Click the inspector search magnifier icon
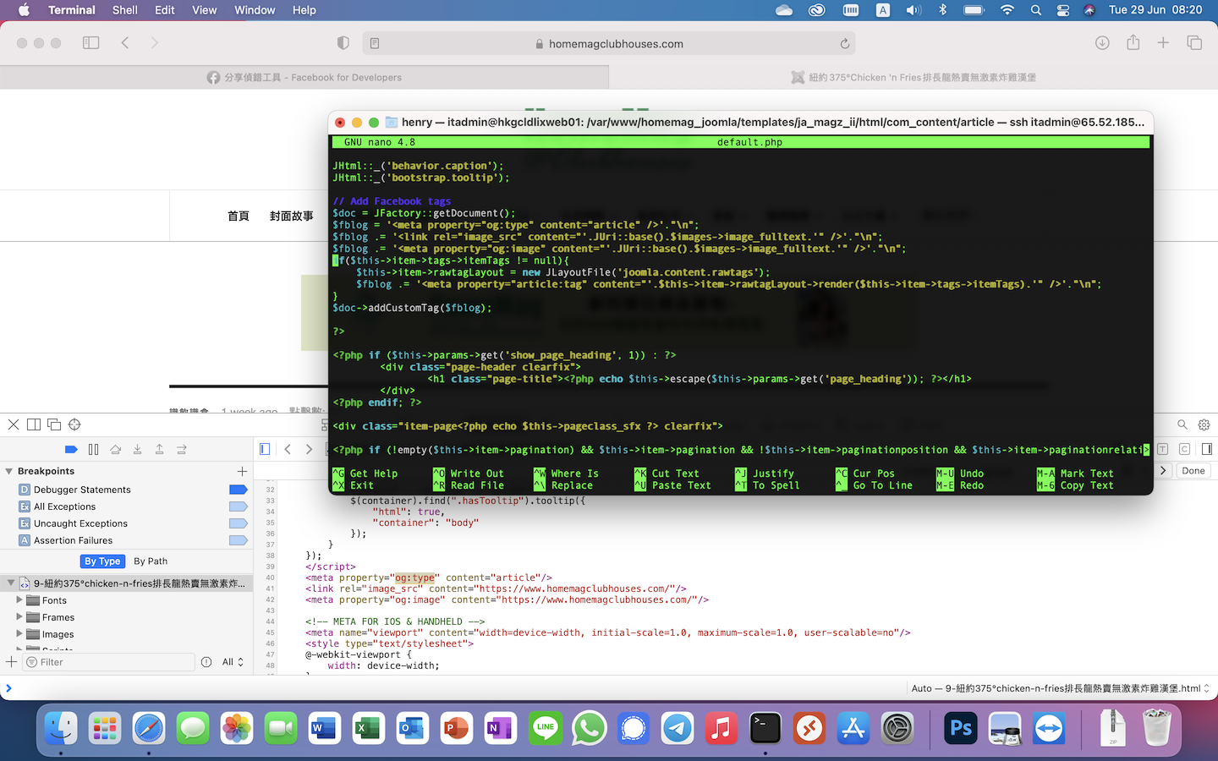 click(x=1182, y=424)
